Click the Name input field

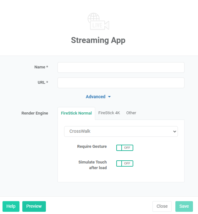coord(121,67)
